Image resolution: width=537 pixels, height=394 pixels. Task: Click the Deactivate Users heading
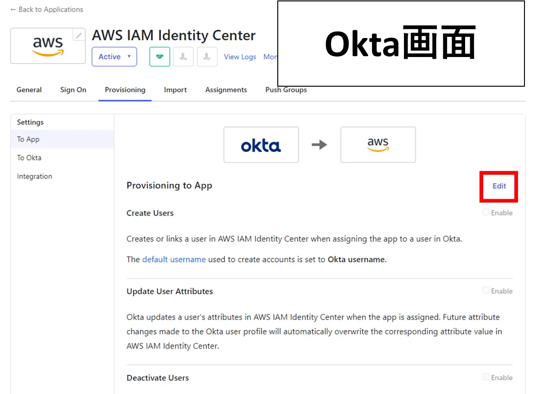click(x=158, y=378)
